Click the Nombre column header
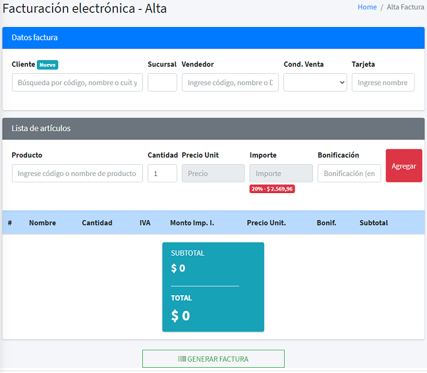Screen dimensions: 427x373 click(42, 223)
